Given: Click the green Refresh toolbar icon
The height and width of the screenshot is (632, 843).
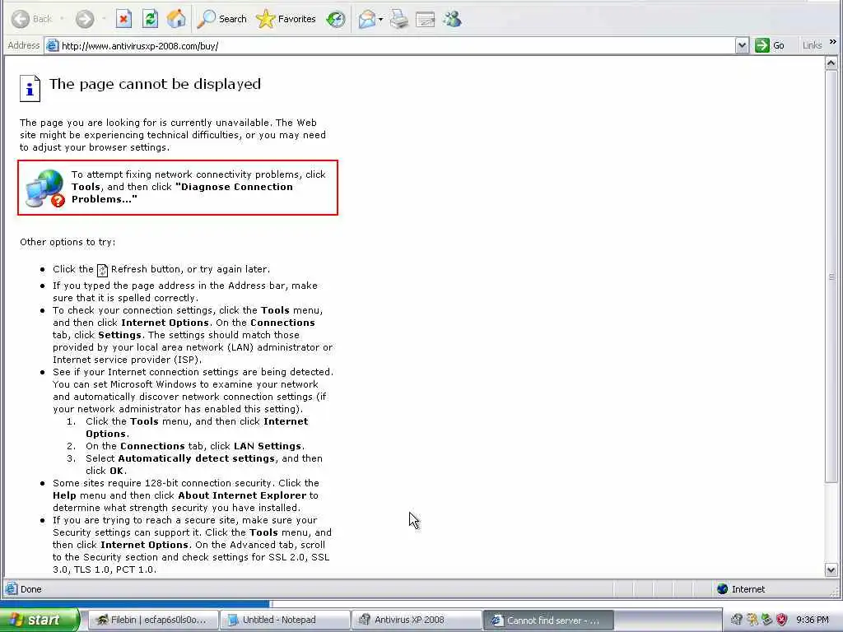Looking at the screenshot, I should point(150,20).
